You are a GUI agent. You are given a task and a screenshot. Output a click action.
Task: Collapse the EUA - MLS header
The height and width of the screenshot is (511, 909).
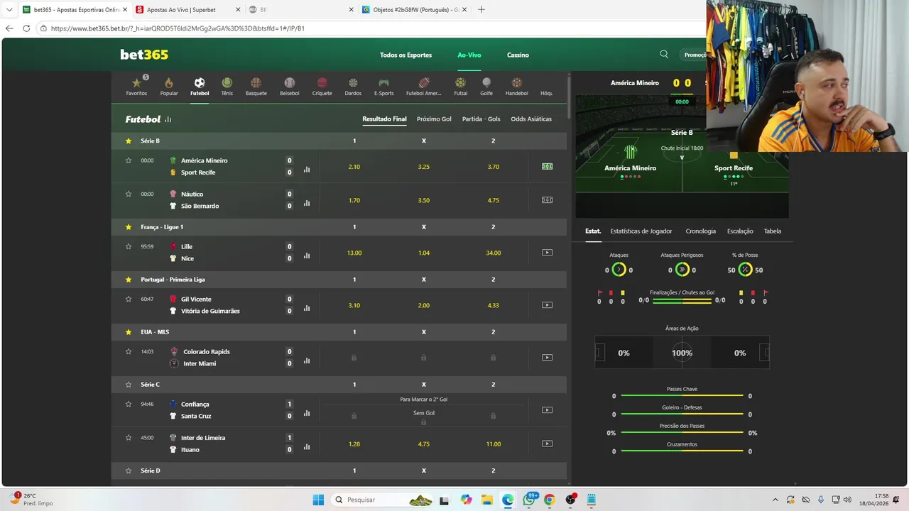pos(339,332)
